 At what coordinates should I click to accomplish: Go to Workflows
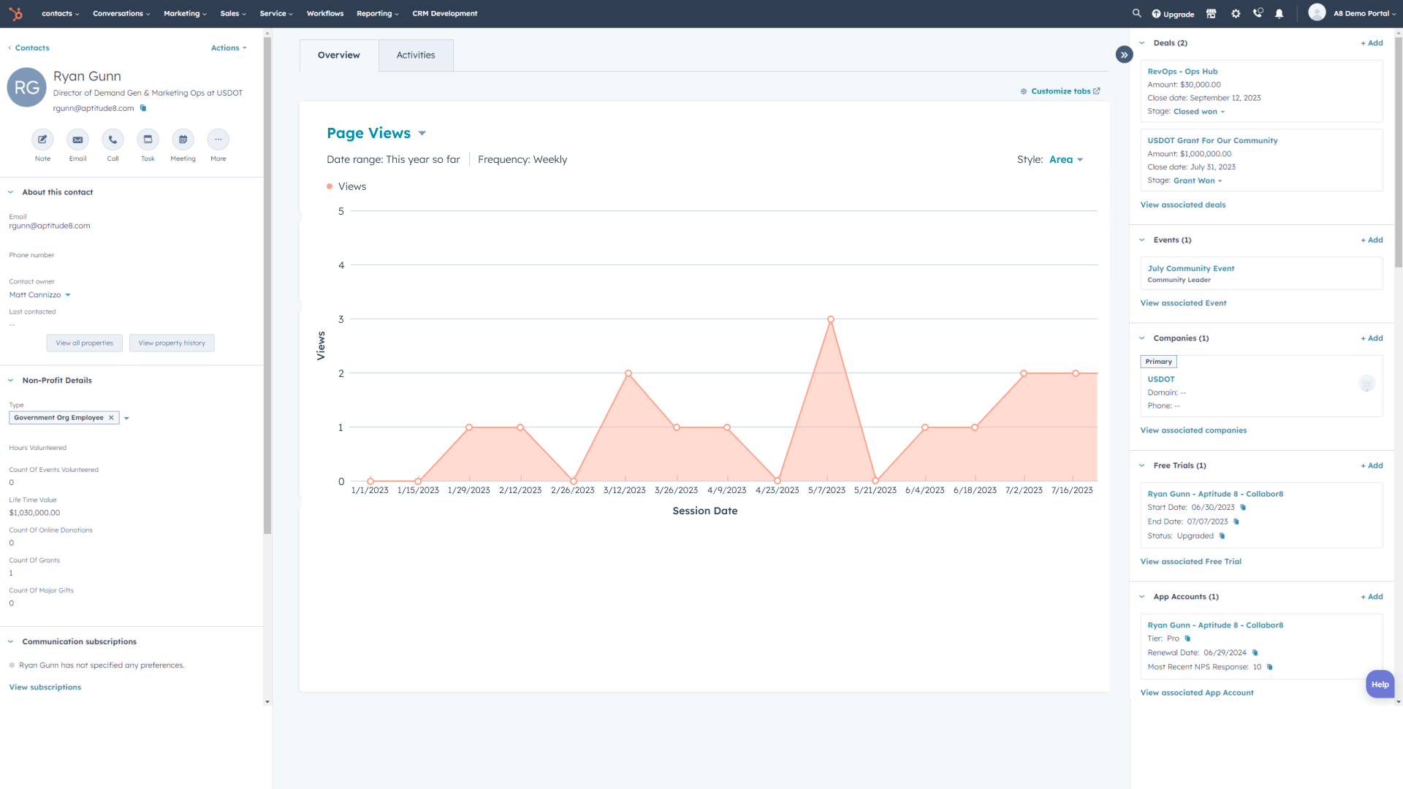(x=325, y=14)
